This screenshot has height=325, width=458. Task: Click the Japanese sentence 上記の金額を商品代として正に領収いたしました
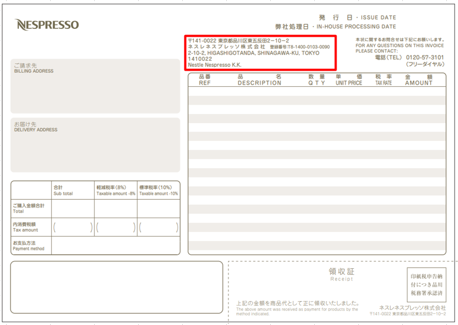click(298, 303)
